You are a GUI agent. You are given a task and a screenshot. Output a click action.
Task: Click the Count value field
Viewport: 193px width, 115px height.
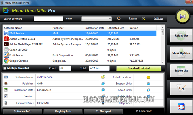[65, 68]
